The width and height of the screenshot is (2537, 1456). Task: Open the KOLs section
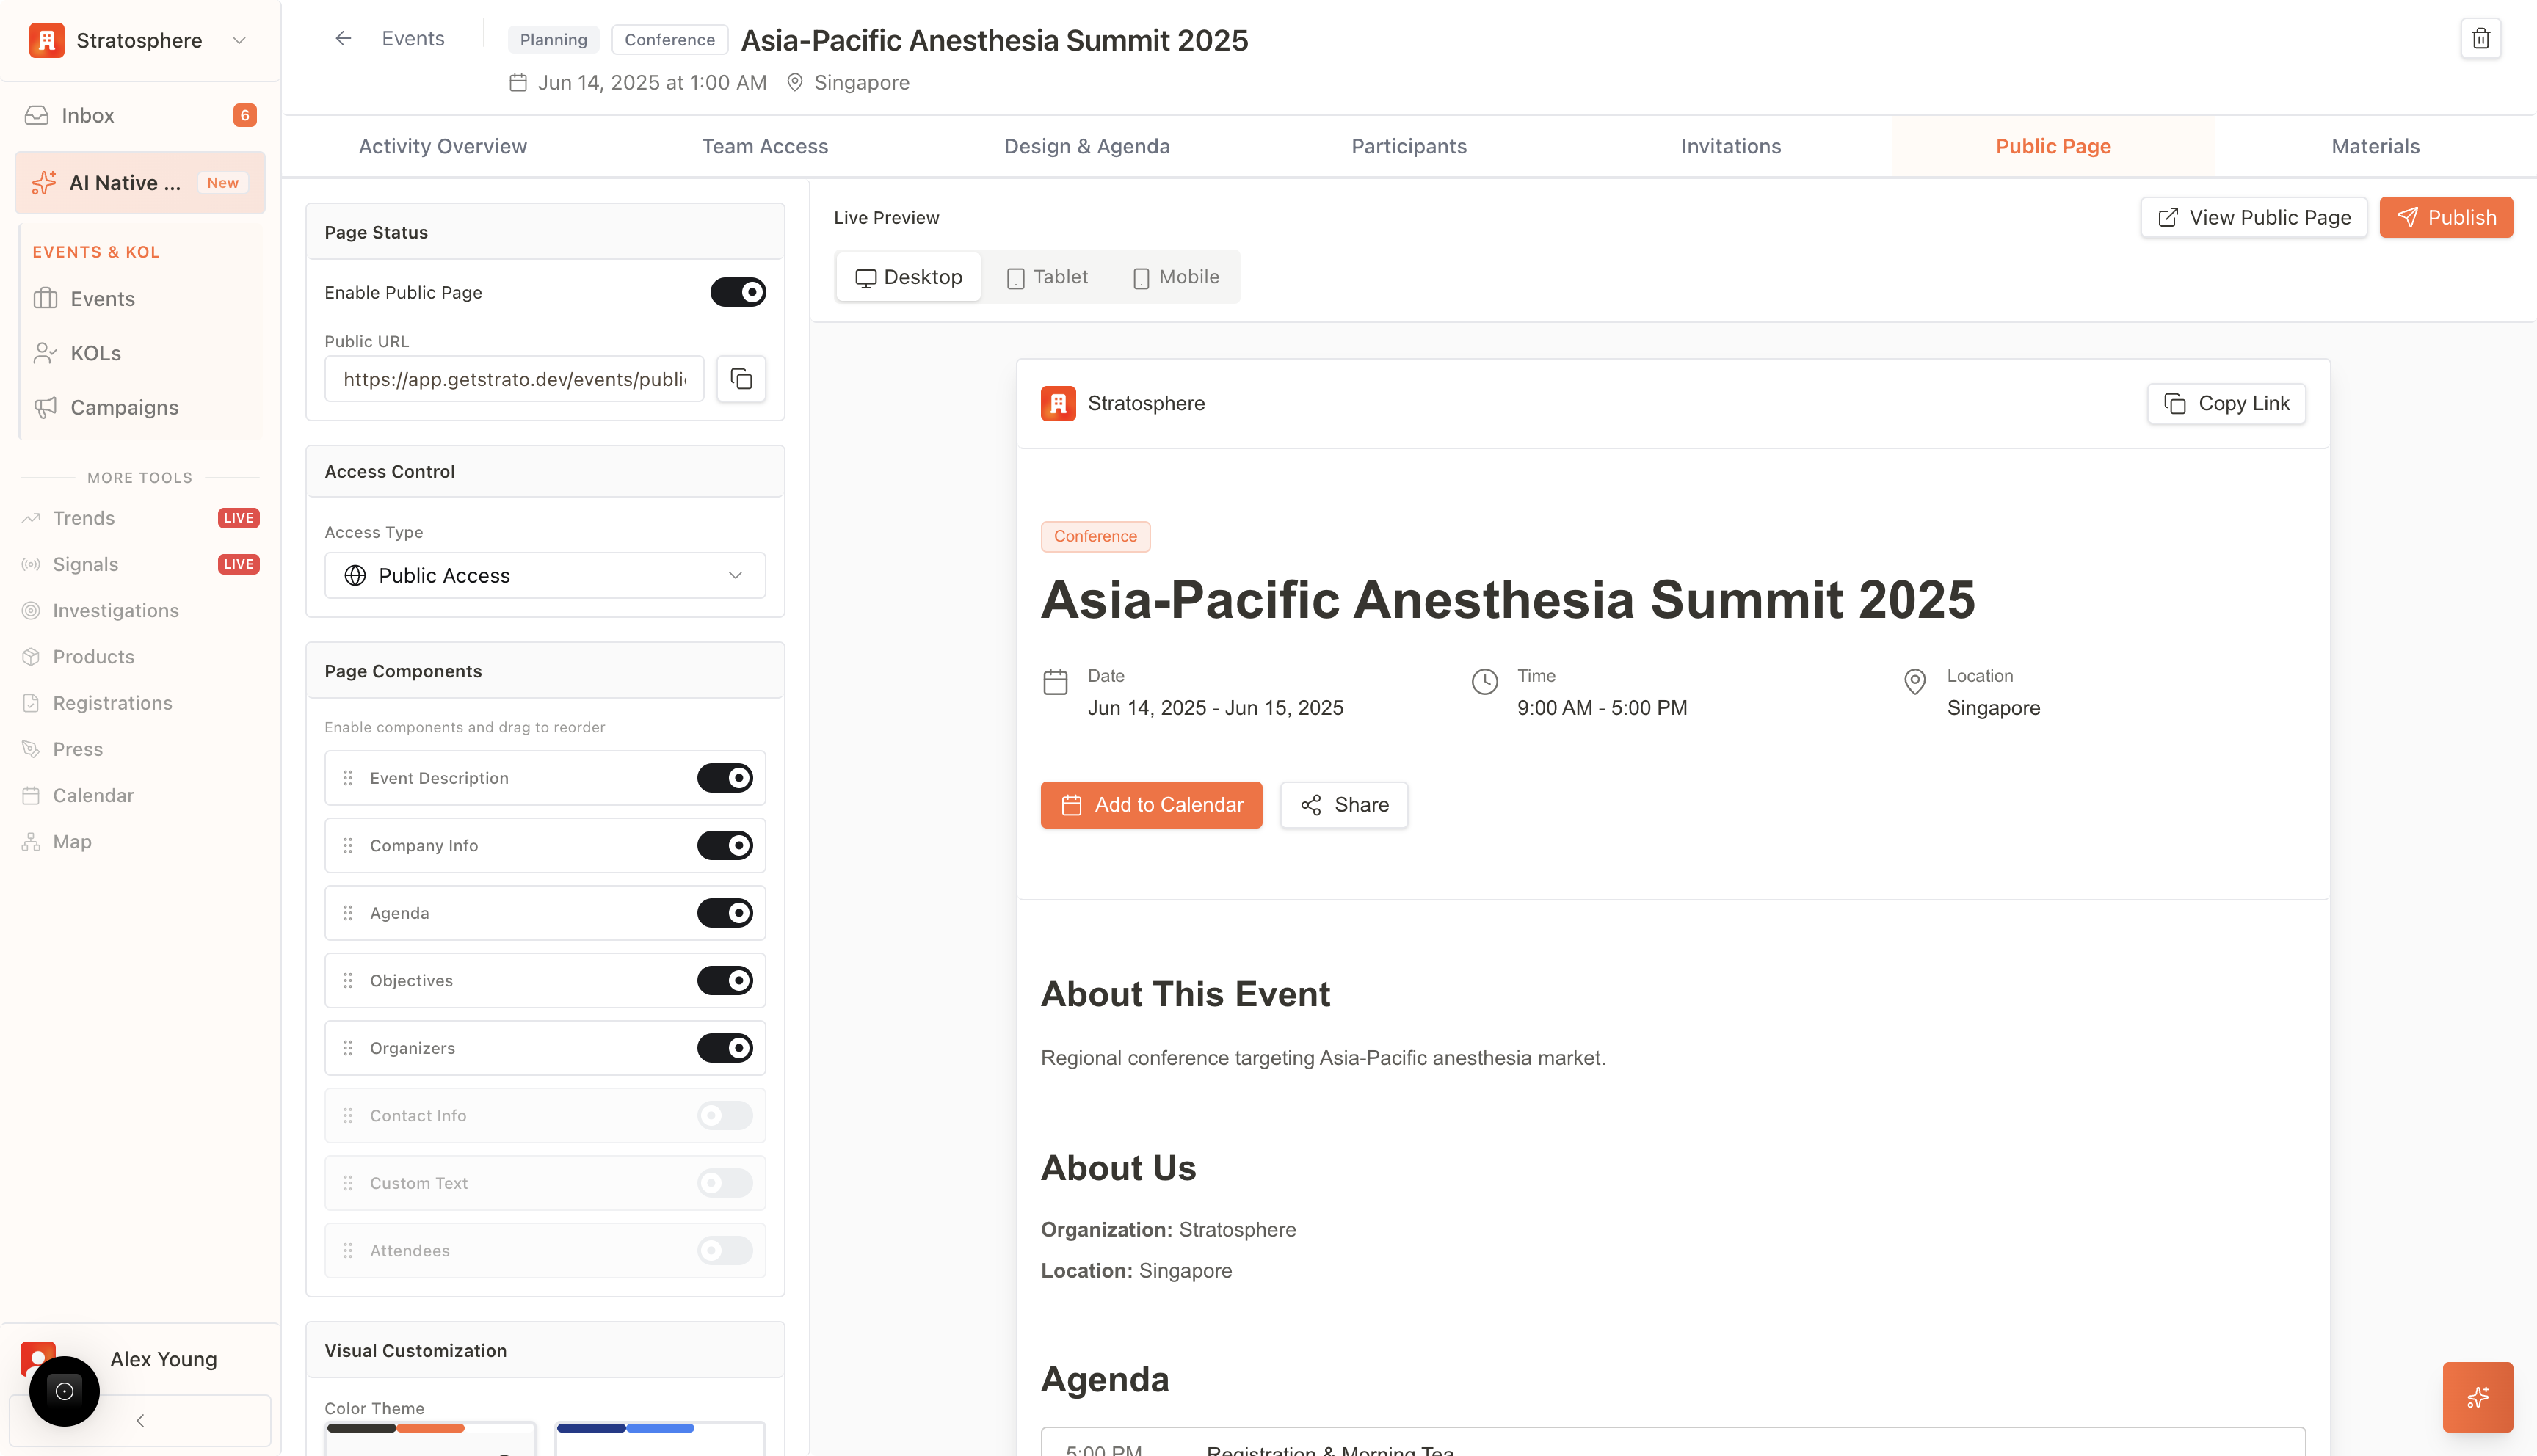click(95, 352)
